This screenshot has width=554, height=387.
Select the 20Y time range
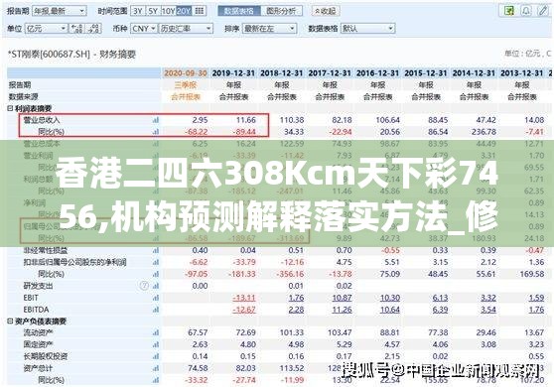(x=184, y=11)
